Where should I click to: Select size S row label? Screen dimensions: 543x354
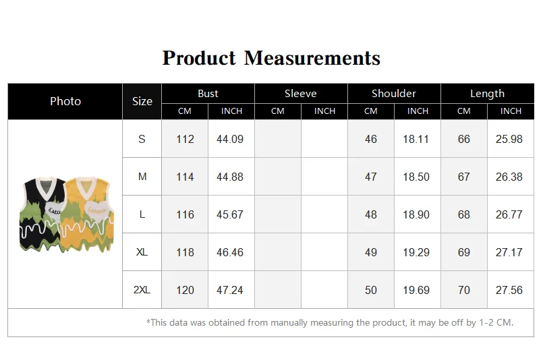click(142, 139)
